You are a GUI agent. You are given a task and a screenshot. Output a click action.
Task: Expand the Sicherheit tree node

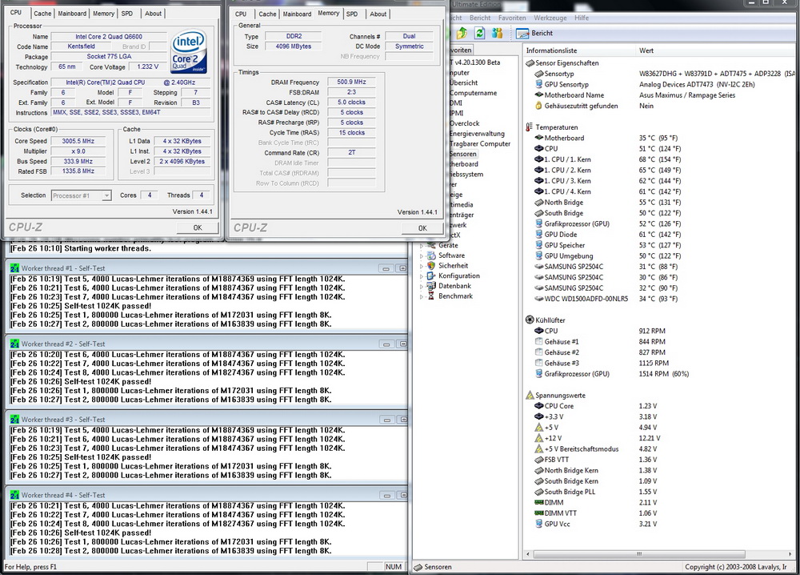(422, 266)
